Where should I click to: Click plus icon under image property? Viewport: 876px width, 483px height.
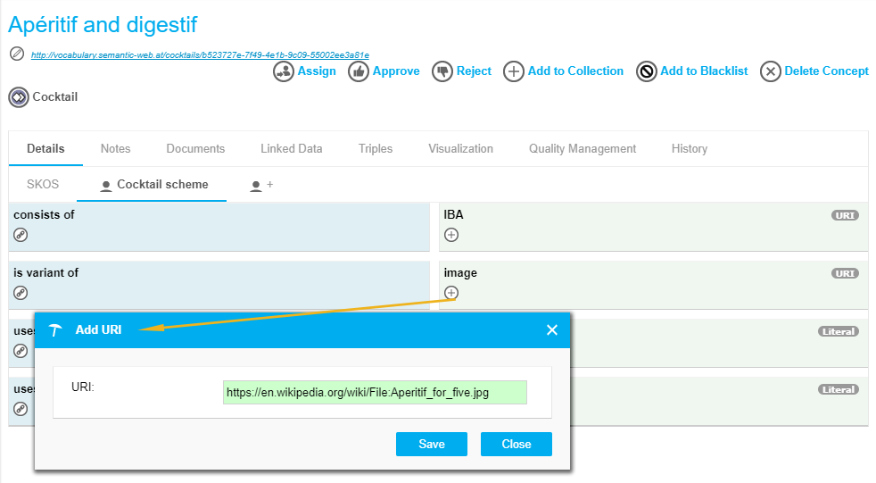pyautogui.click(x=451, y=293)
